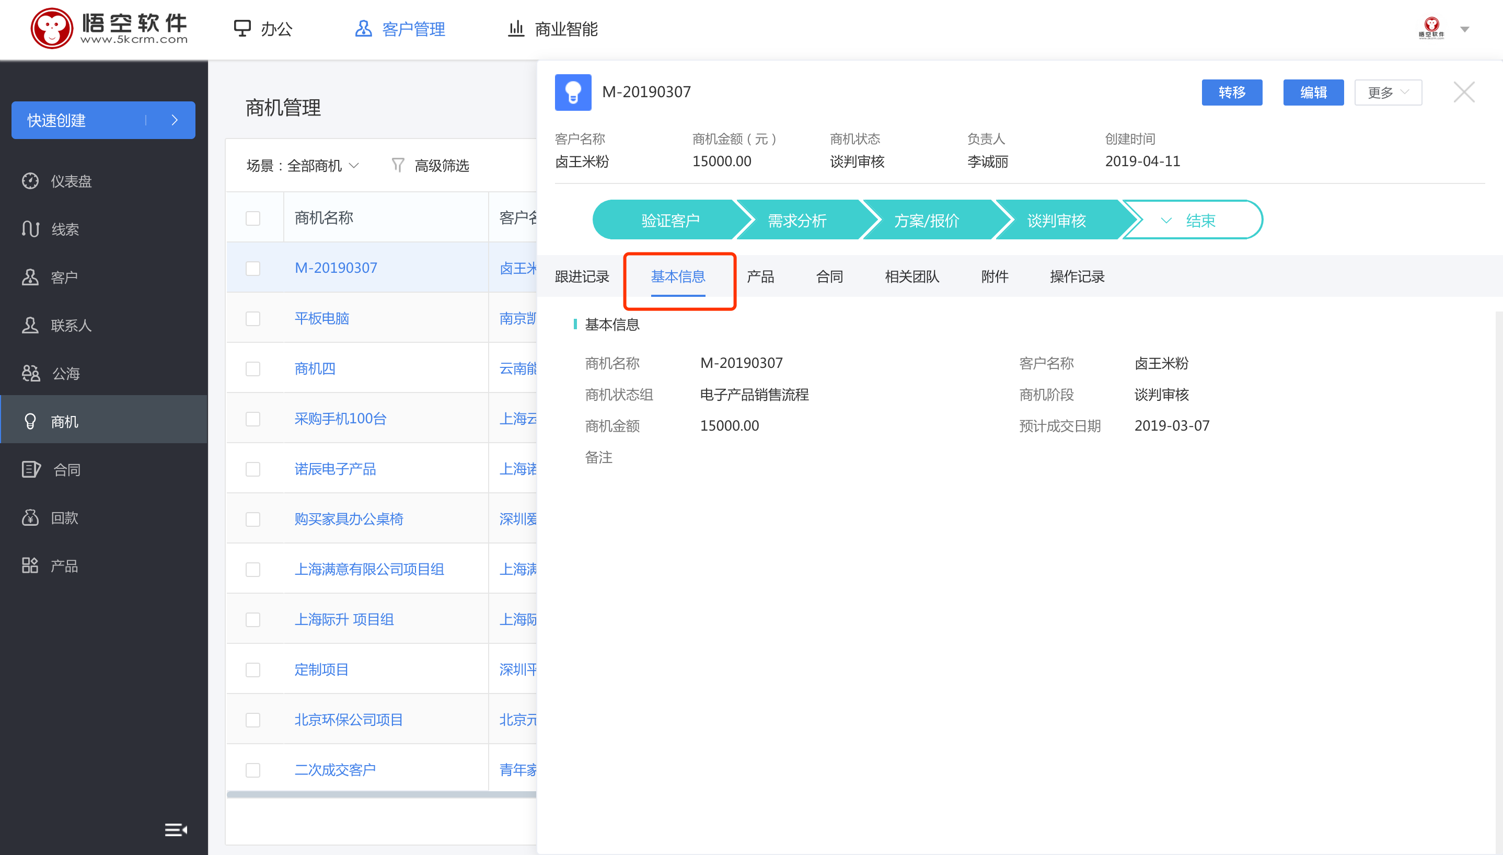1503x855 pixels.
Task: Check the 诺辰电子产品 row checkbox
Action: [253, 469]
